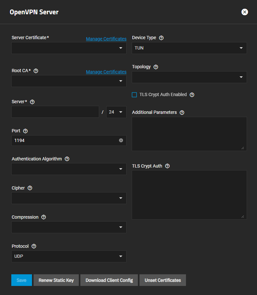
Task: Change Device Type from TUN
Action: point(189,48)
